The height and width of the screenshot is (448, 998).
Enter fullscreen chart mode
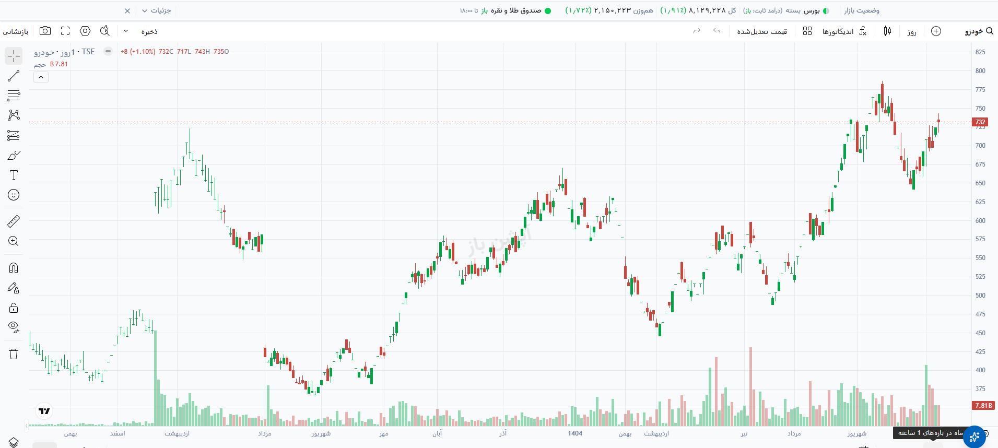65,31
